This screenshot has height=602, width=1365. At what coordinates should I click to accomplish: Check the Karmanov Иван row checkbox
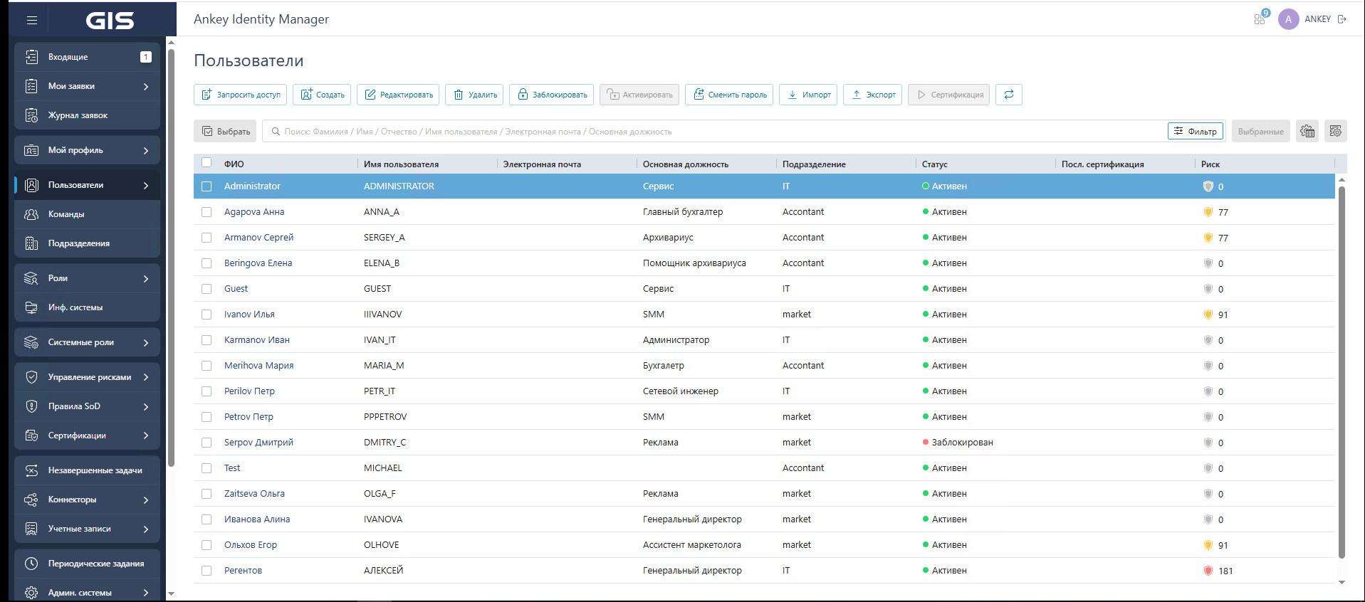click(x=206, y=340)
